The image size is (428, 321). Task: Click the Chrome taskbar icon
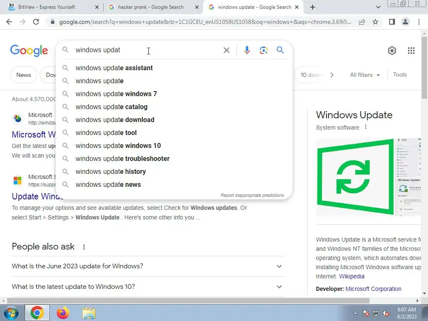(x=37, y=313)
